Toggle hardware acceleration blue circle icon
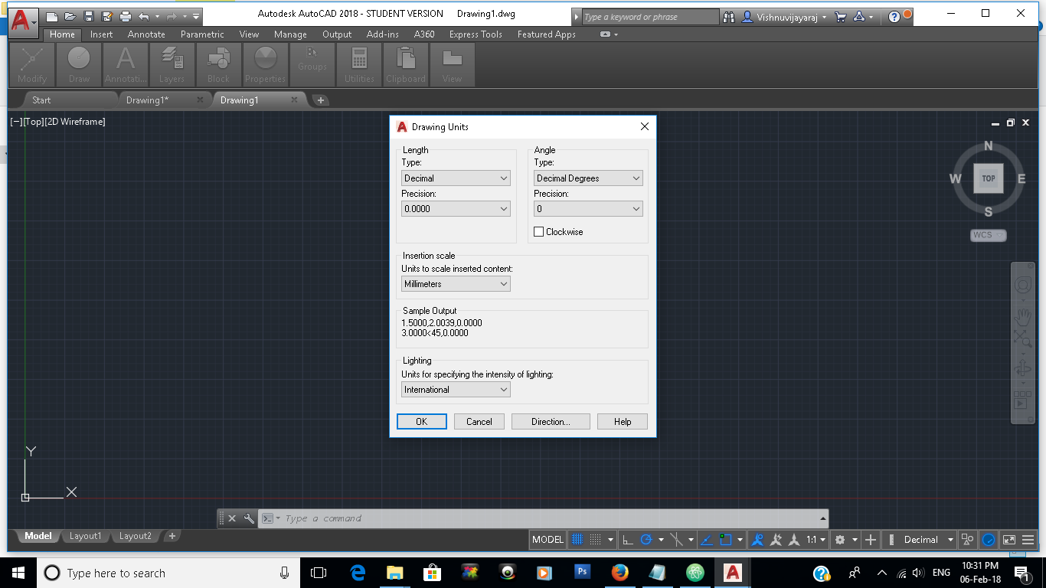This screenshot has width=1046, height=588. [x=989, y=540]
